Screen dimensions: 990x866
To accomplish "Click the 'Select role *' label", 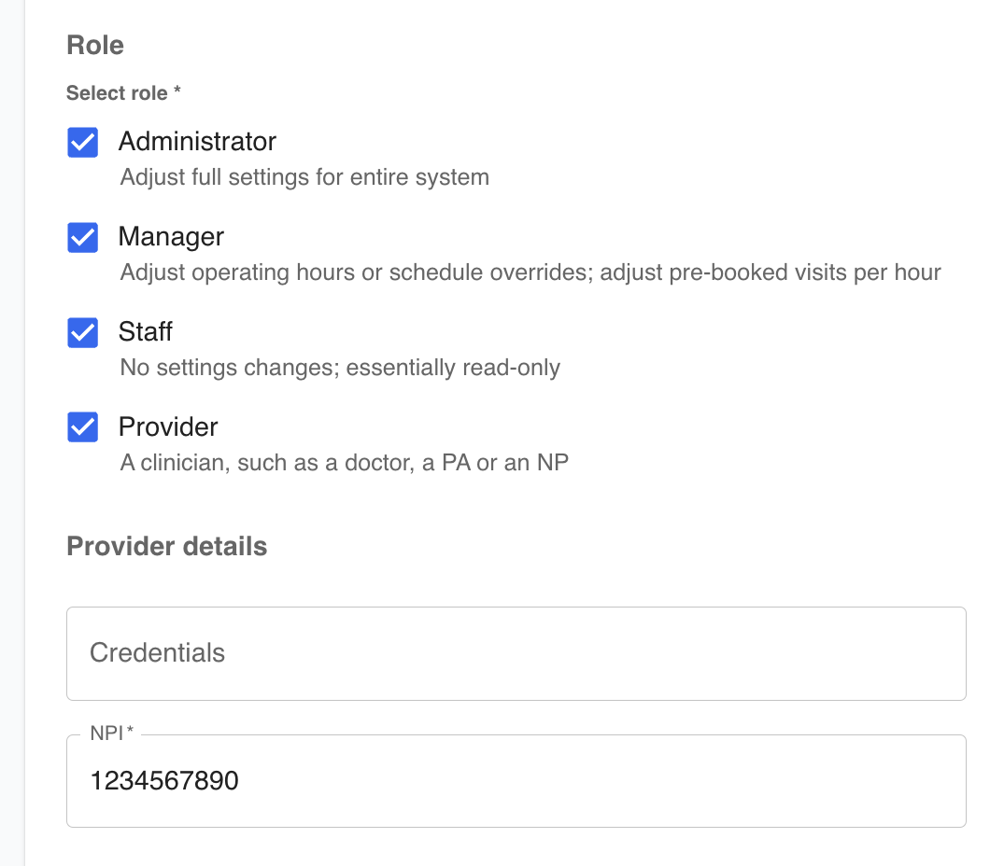I will (x=123, y=93).
